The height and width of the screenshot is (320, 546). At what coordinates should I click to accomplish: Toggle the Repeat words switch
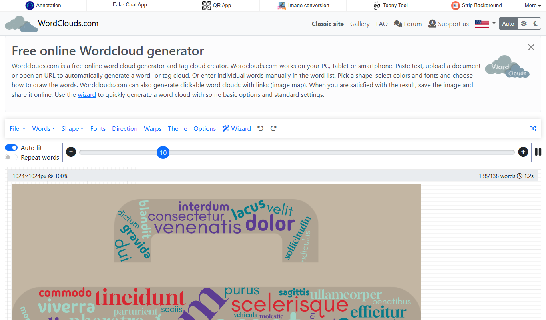click(x=11, y=157)
